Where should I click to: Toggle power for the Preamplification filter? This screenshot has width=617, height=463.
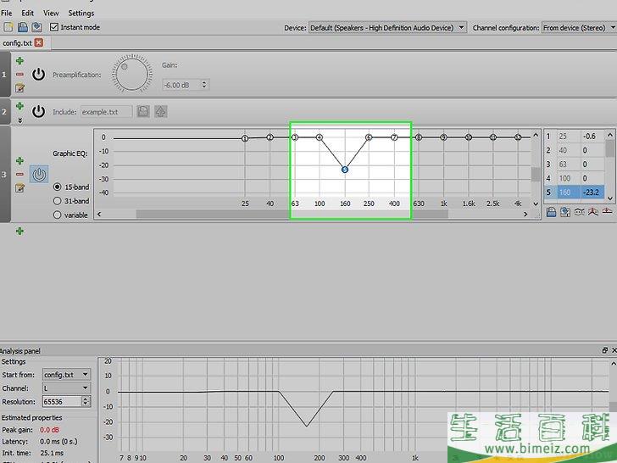coord(38,75)
